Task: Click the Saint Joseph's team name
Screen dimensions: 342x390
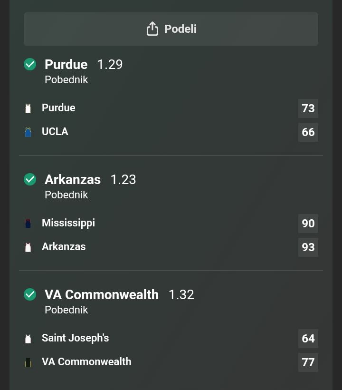Action: click(x=76, y=338)
